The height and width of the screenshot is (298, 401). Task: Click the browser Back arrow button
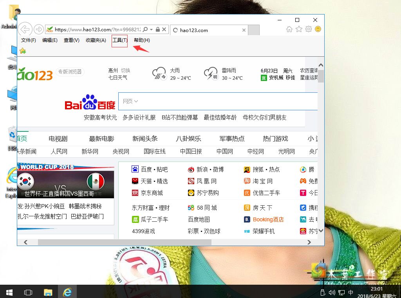(25, 29)
